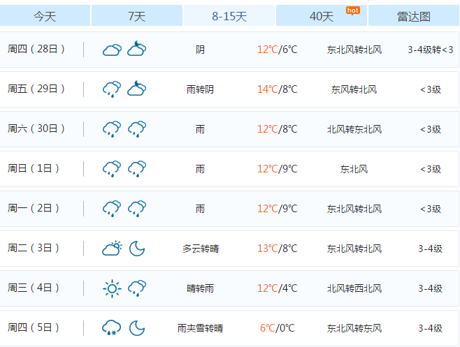Click wind level 3-4级 for 周三 4日
Image resolution: width=460 pixels, height=347 pixels.
click(431, 289)
